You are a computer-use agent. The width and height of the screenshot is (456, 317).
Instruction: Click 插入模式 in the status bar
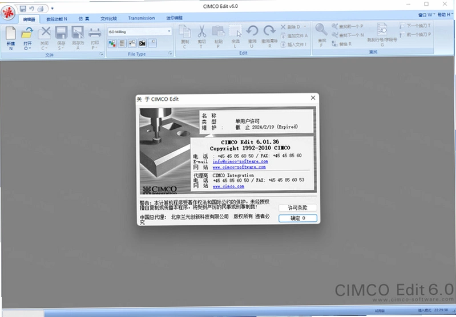425,311
